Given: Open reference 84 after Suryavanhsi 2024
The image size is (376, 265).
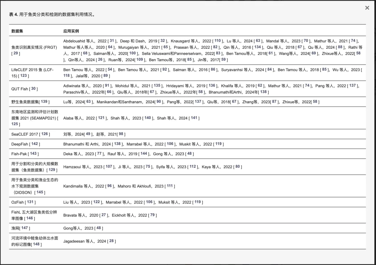Looking at the screenshot, I should pos(269,70).
